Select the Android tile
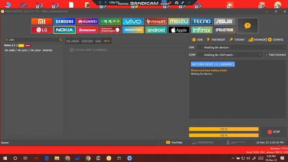The height and width of the screenshot is (162, 288). tap(156, 30)
